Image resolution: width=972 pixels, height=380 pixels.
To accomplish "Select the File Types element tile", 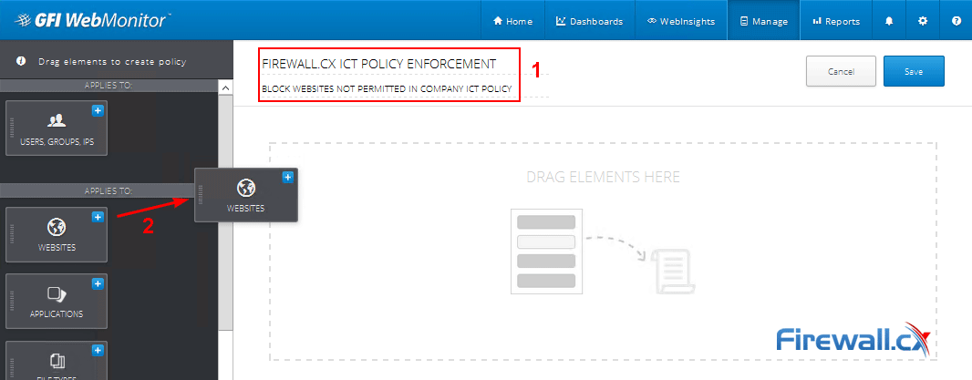I will click(x=57, y=361).
